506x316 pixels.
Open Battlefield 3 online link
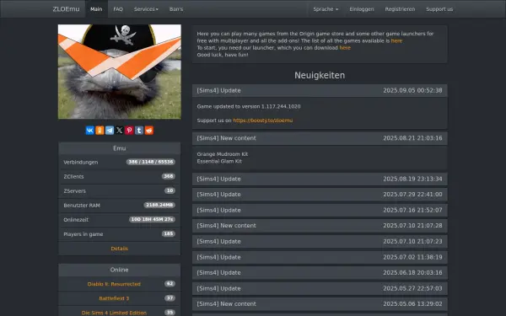(114, 298)
